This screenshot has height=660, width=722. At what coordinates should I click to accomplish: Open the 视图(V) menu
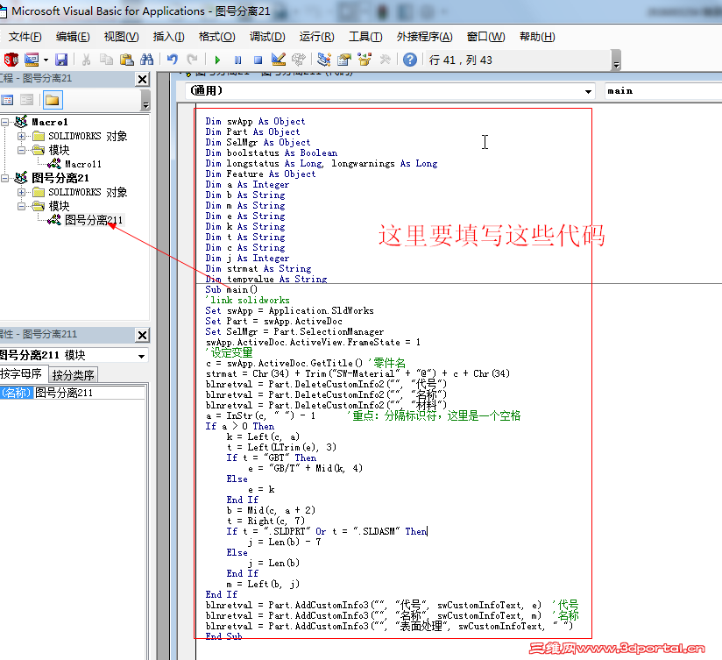pyautogui.click(x=121, y=37)
